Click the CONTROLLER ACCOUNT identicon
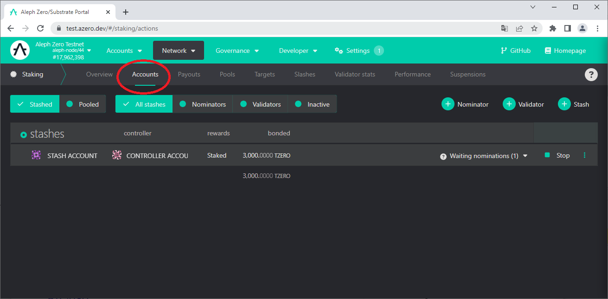The width and height of the screenshot is (608, 299). (x=117, y=155)
